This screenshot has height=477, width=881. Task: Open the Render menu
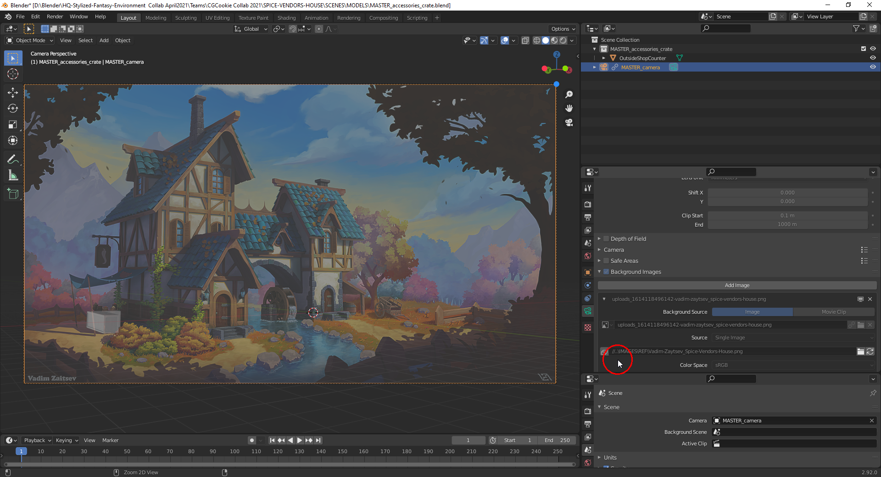[x=55, y=17]
